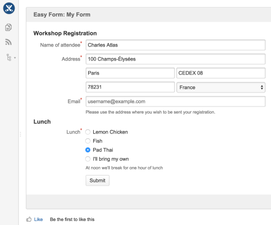Select the Pad Thai radio button
This screenshot has height=225, width=271.
point(88,150)
